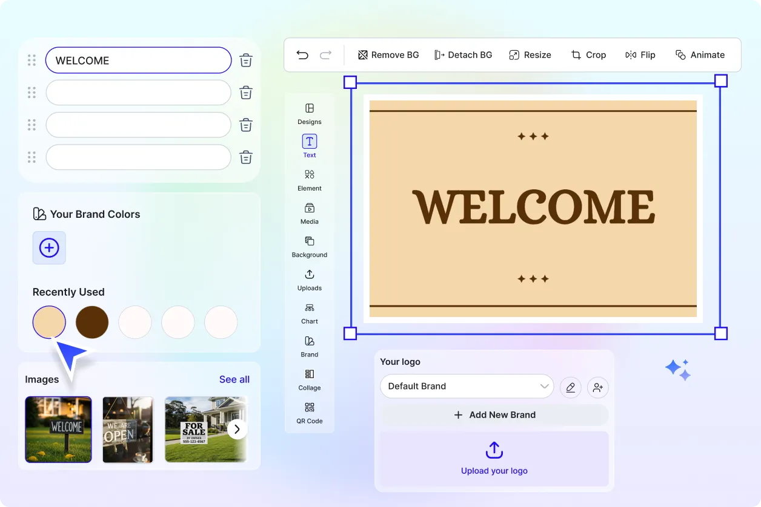Open the Element panel
The image size is (761, 507).
pyautogui.click(x=309, y=180)
